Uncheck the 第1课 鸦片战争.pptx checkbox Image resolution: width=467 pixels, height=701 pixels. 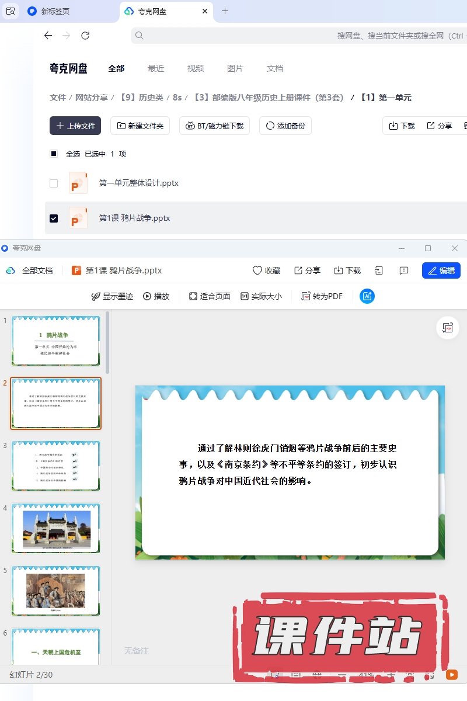tap(54, 218)
